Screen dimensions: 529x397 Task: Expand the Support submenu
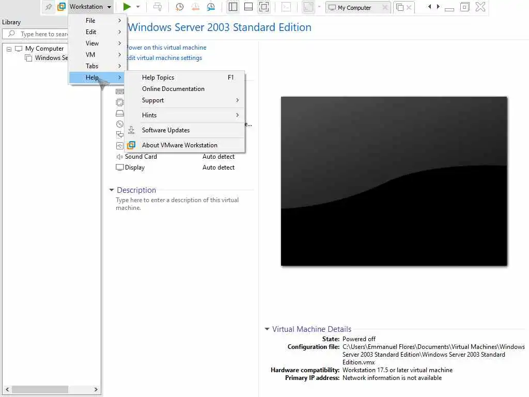185,100
